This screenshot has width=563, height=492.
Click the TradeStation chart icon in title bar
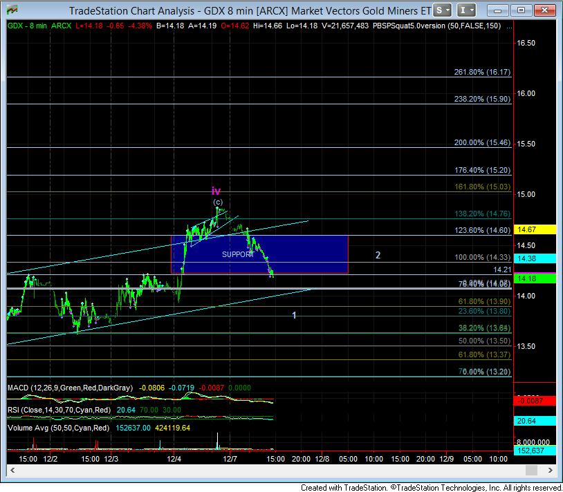coord(12,10)
